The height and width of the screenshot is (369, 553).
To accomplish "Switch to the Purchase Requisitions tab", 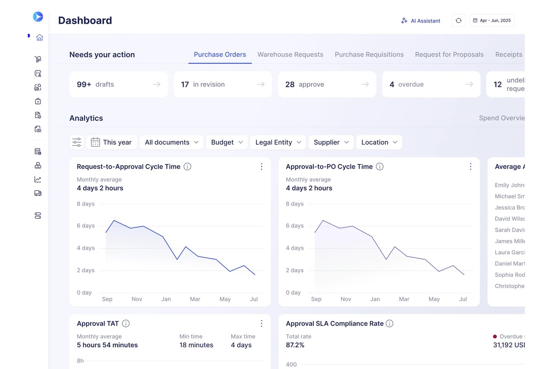I will (x=369, y=55).
